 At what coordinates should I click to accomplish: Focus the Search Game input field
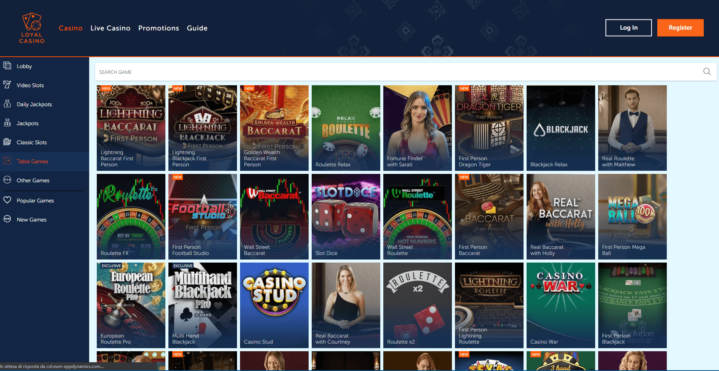point(396,72)
